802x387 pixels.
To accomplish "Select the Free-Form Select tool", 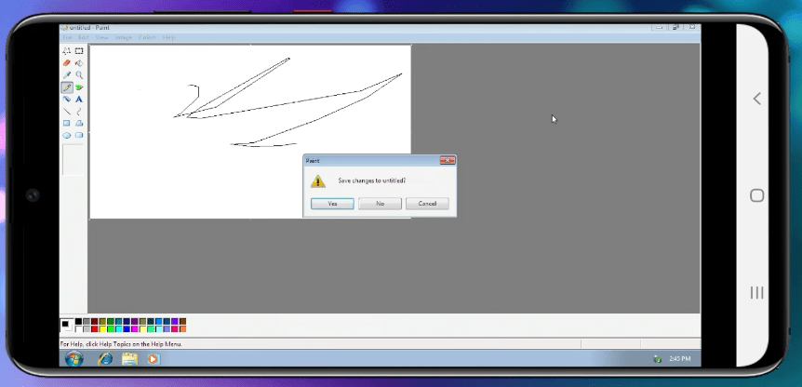I will point(66,51).
